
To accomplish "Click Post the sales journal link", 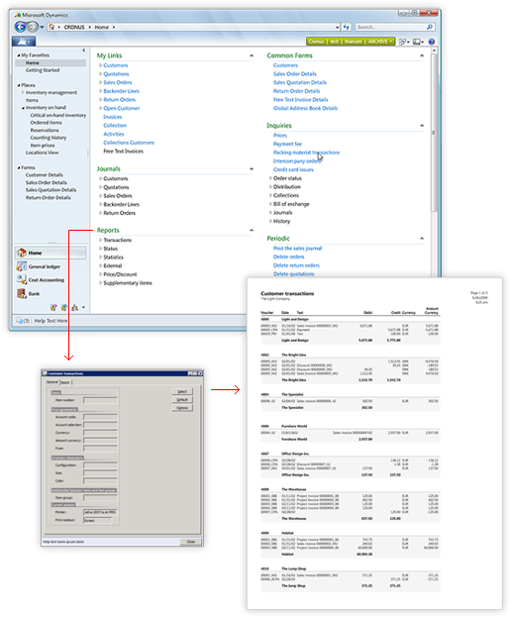I will [298, 249].
